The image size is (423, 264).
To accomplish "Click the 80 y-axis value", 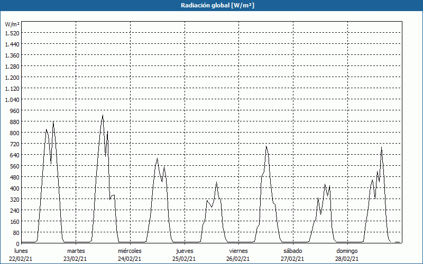I will coord(16,232).
